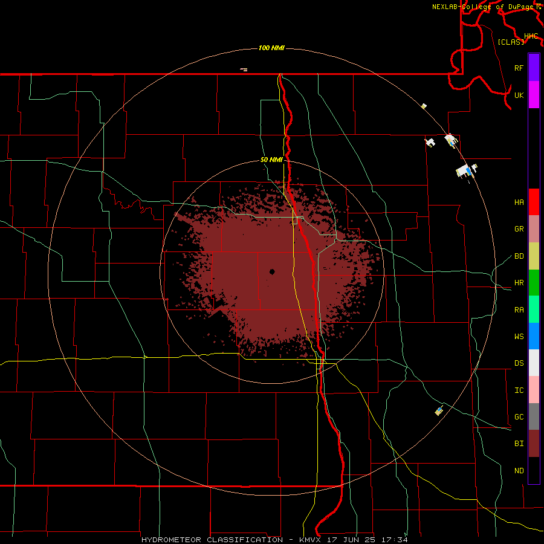Click the HR green legend swatch

click(x=534, y=283)
